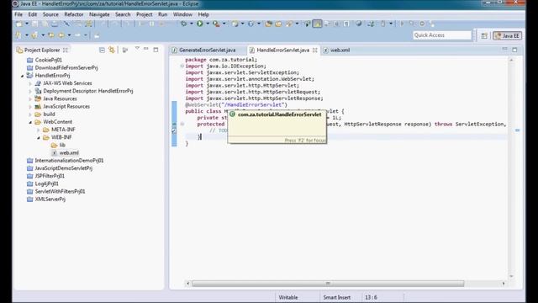
Task: Open the New icon dropdown arrow
Action: point(27,24)
